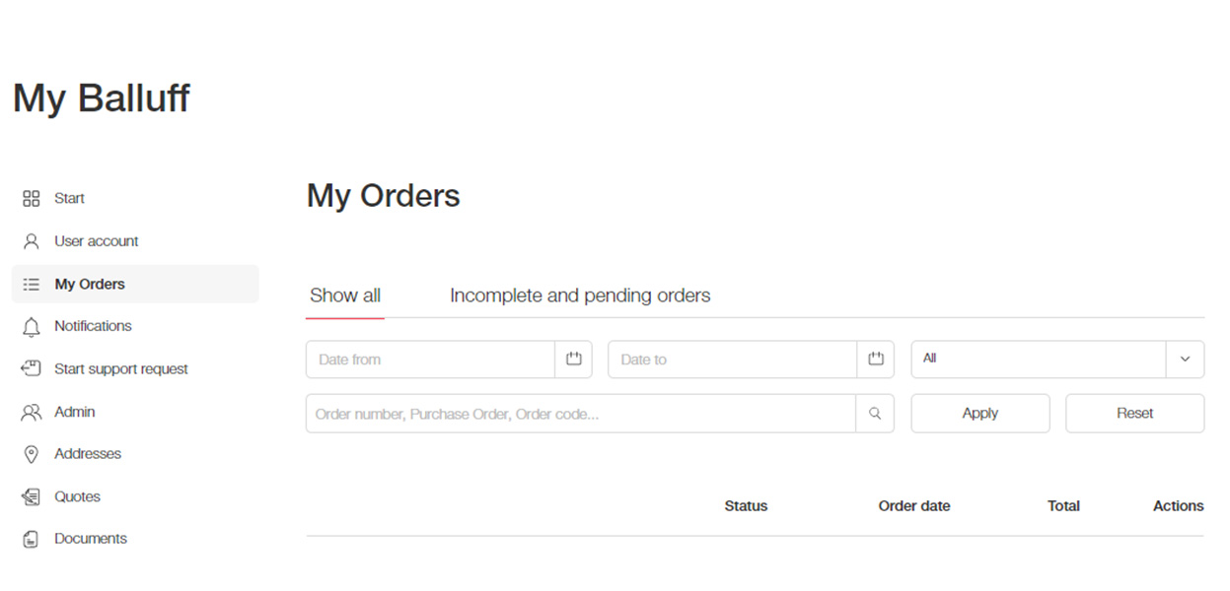Viewport: 1230px width, 591px height.
Task: Click the Notifications bell icon
Action: pyautogui.click(x=32, y=327)
